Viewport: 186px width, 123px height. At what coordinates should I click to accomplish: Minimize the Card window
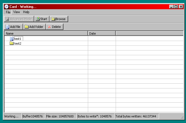(x=171, y=7)
